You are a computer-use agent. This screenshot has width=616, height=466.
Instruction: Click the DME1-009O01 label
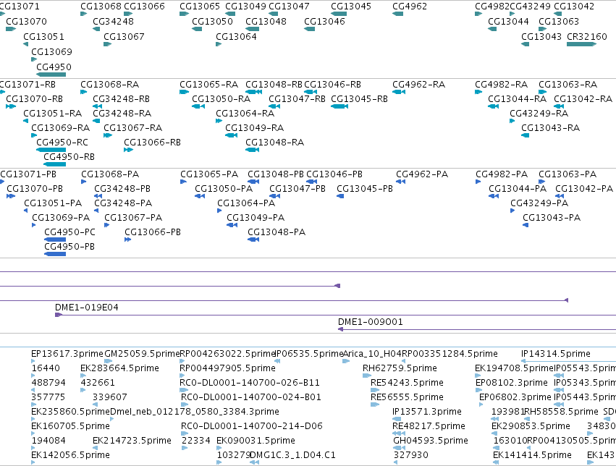pos(371,321)
